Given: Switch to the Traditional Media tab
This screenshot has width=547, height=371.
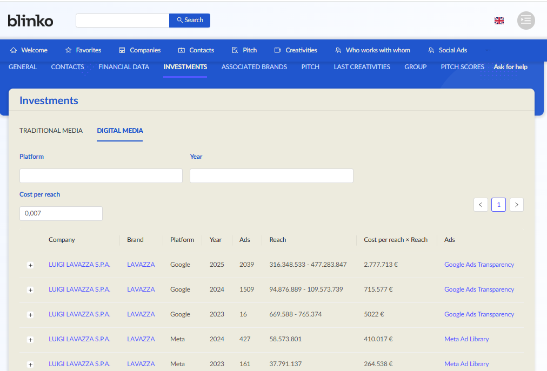Looking at the screenshot, I should (51, 130).
